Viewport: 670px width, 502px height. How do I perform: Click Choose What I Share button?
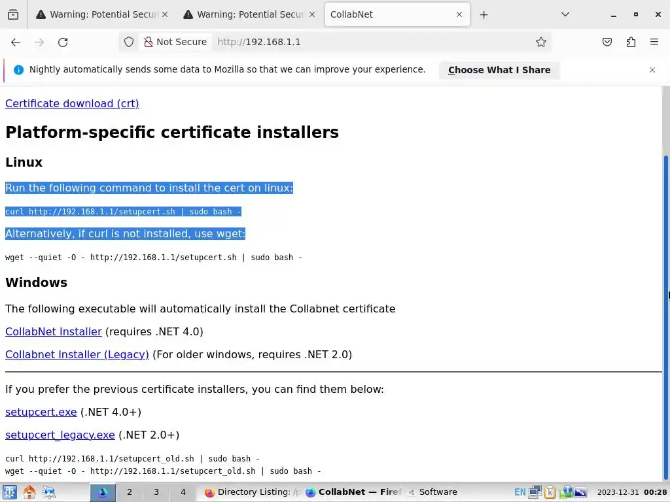point(499,70)
